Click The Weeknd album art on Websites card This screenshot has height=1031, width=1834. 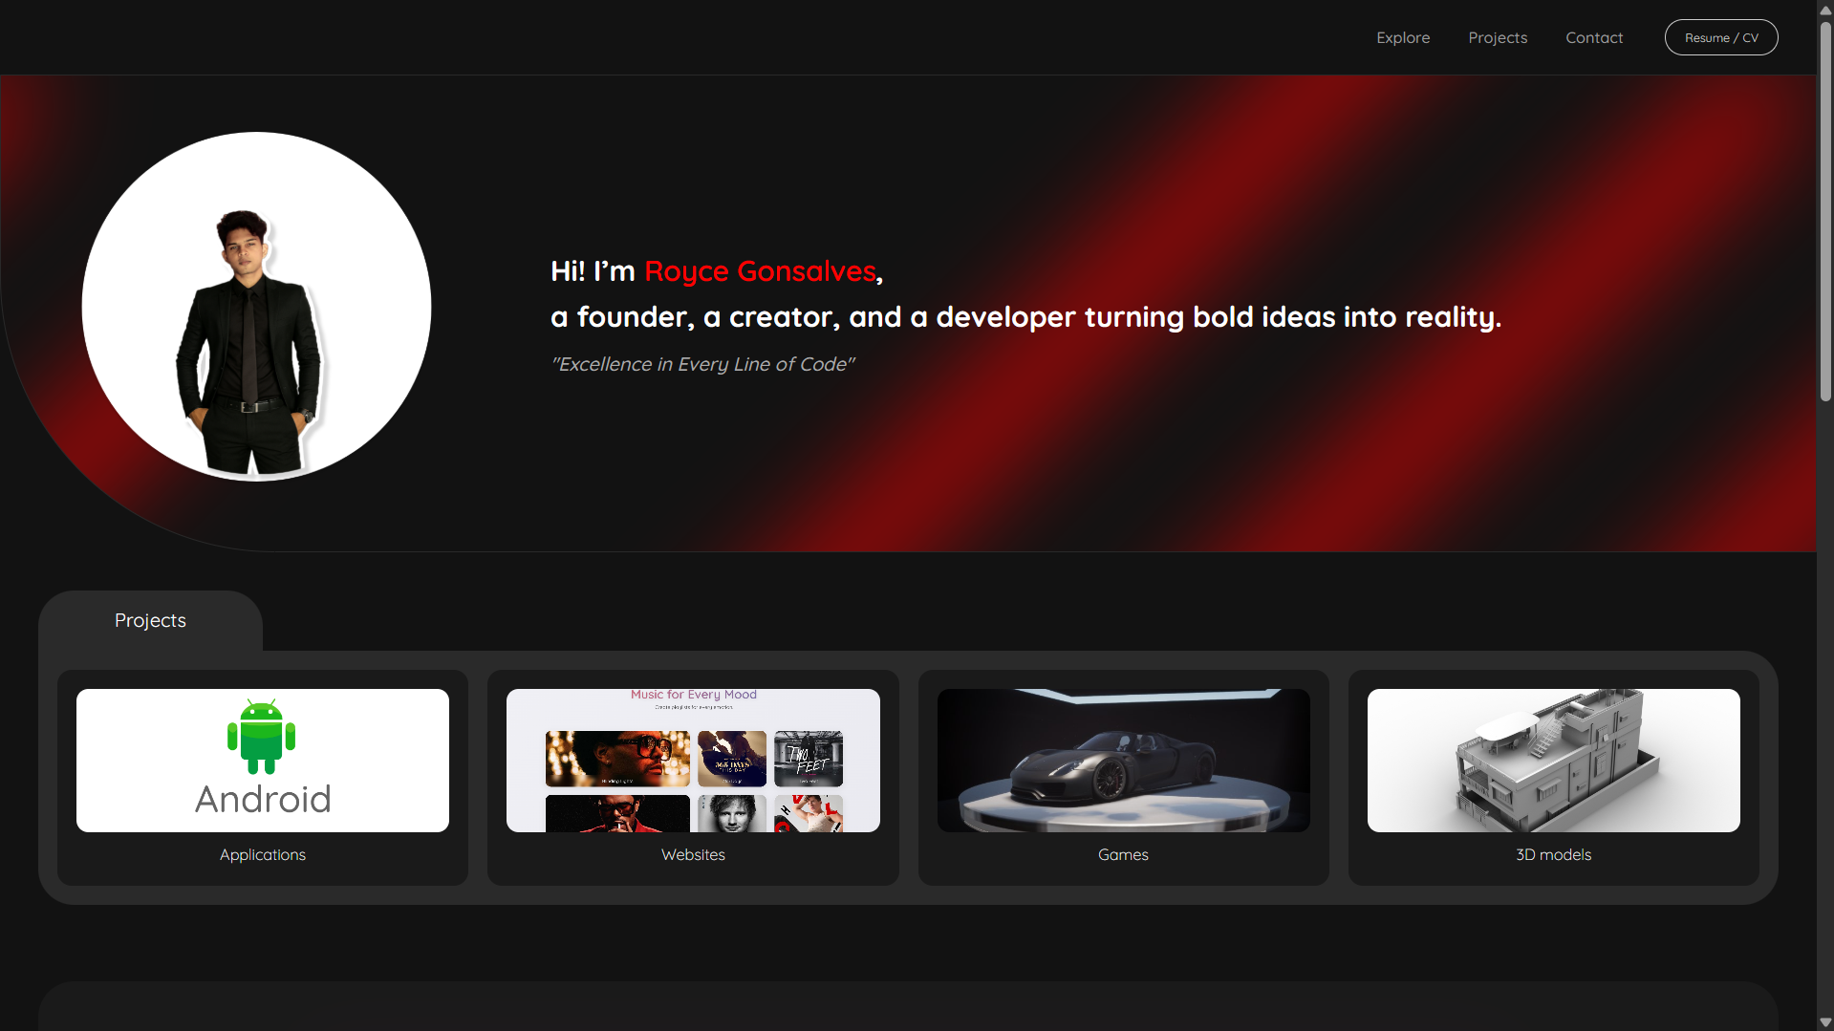616,758
